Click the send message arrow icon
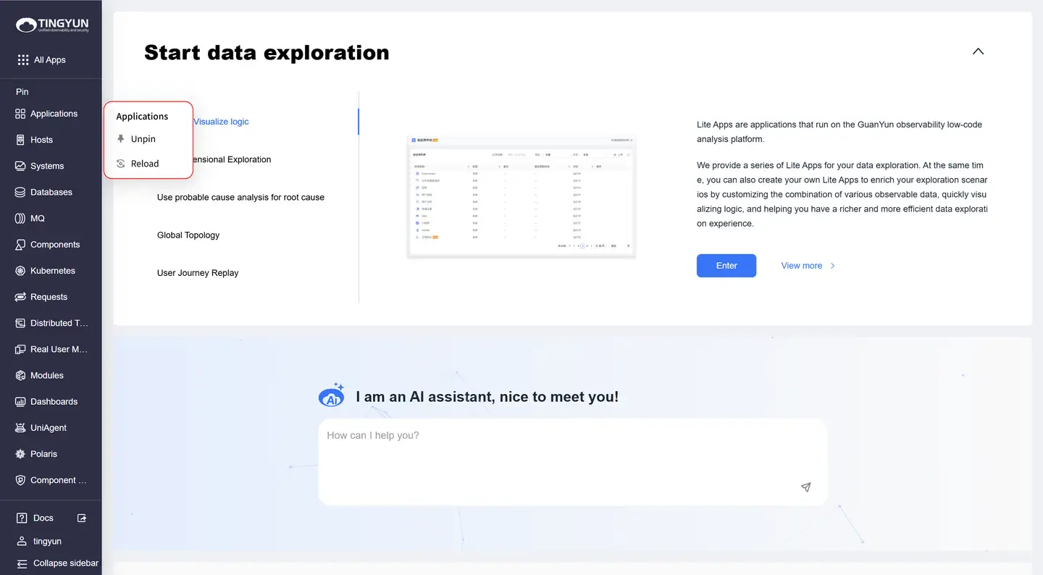This screenshot has height=575, width=1043. coord(805,487)
